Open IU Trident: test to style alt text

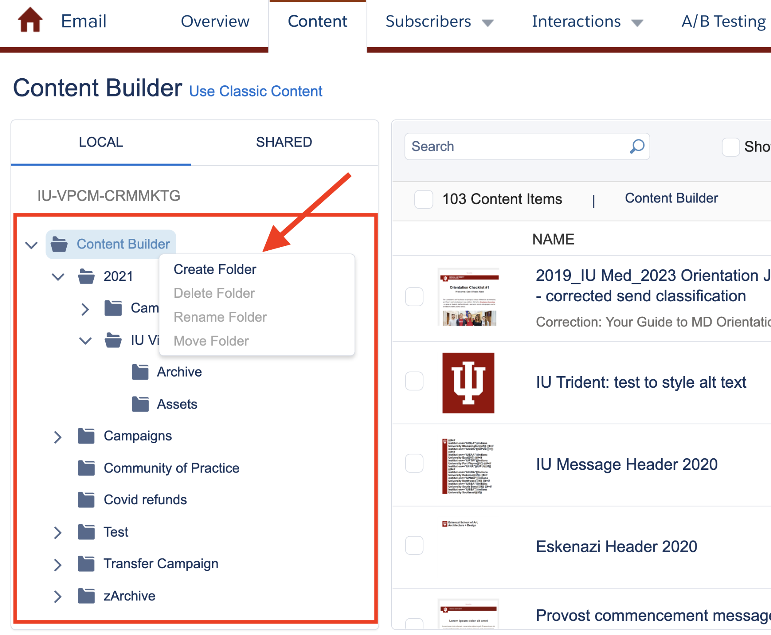point(641,382)
